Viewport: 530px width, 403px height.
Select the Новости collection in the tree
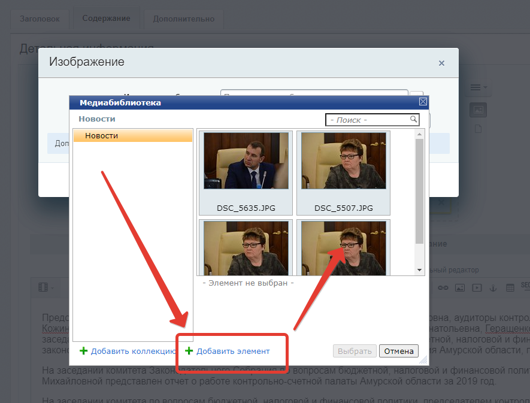(x=102, y=136)
